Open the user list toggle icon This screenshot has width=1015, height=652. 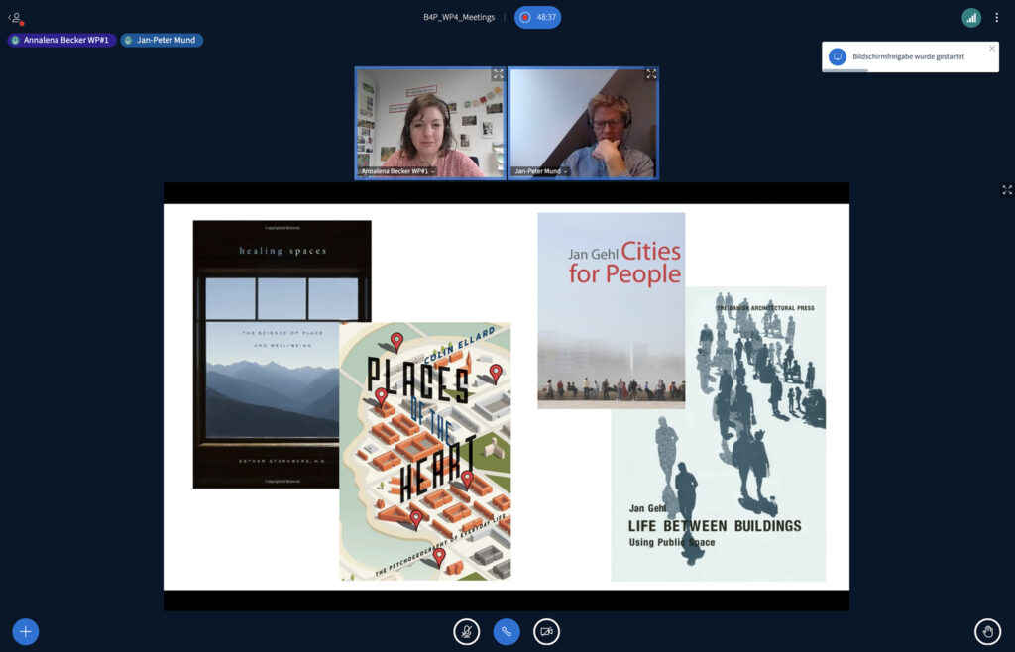[x=16, y=18]
